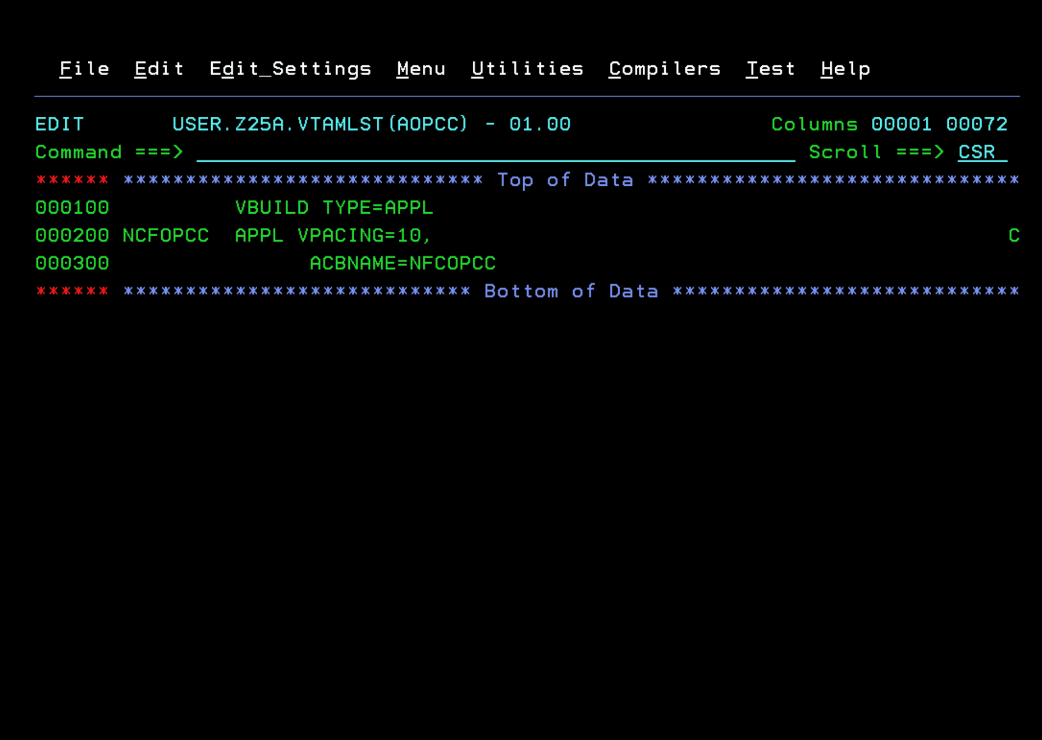
Task: Select line number 000200
Action: (x=72, y=235)
